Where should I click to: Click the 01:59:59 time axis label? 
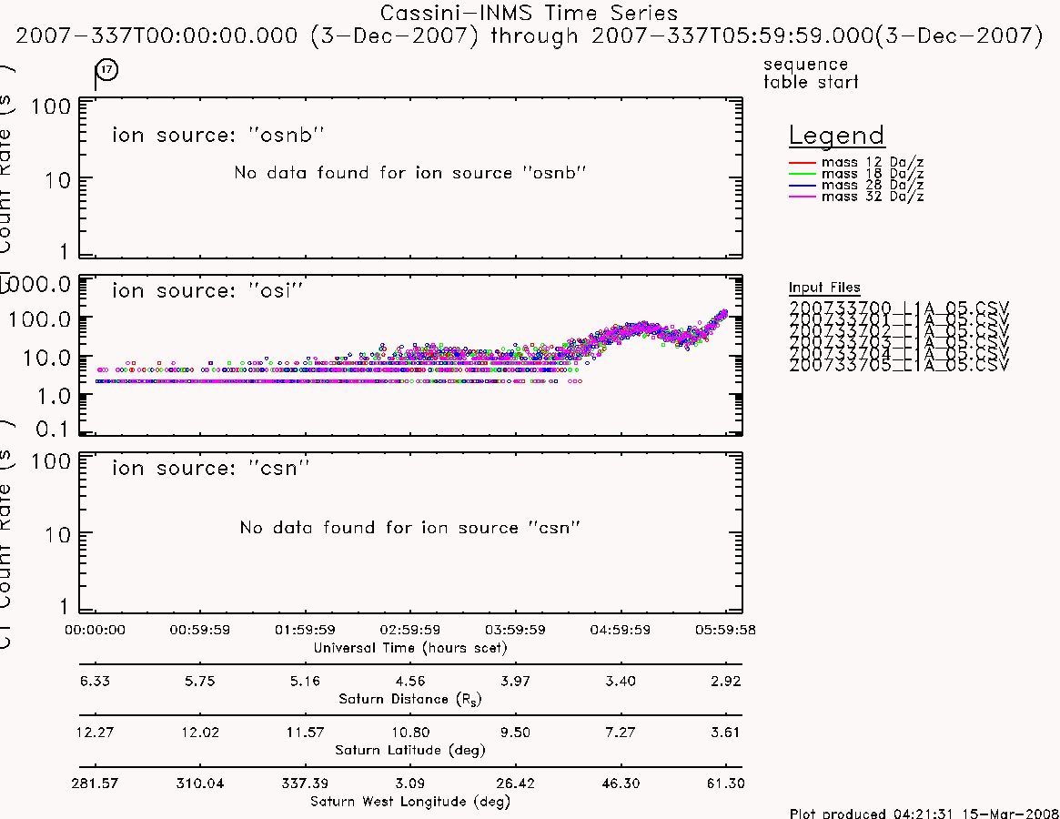pyautogui.click(x=305, y=630)
